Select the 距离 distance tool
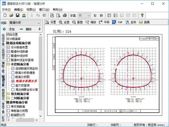The height and width of the screenshot is (127, 169). [144, 22]
